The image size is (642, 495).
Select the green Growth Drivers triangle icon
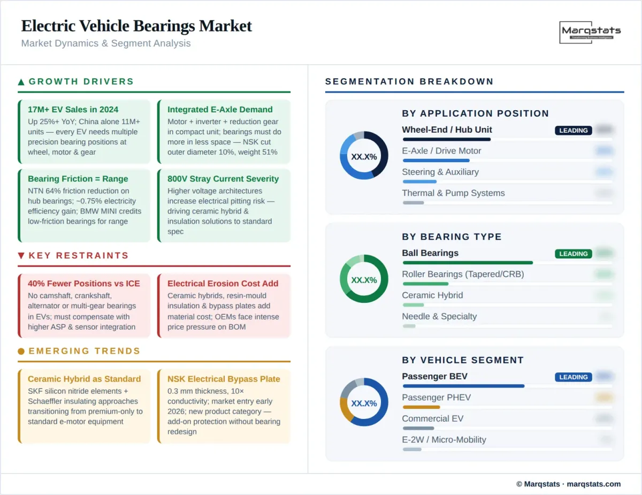click(x=21, y=81)
